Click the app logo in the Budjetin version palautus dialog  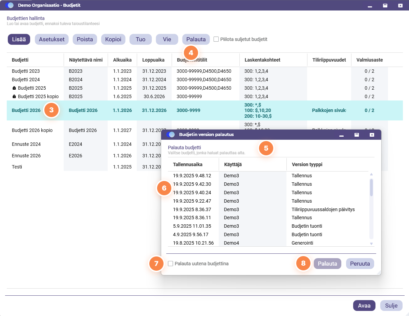(x=171, y=134)
